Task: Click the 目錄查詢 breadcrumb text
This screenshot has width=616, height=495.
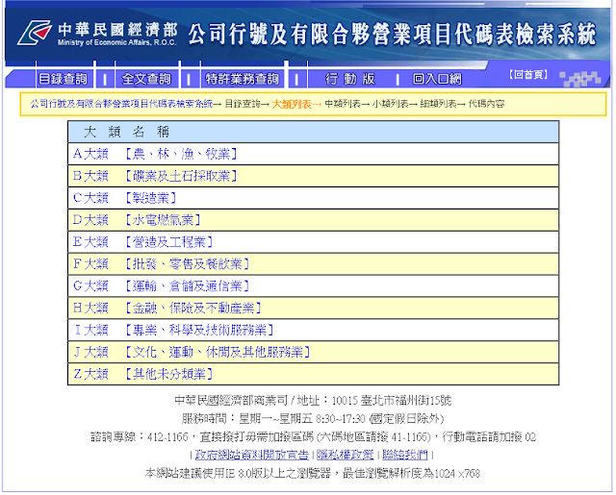Action: click(x=243, y=104)
